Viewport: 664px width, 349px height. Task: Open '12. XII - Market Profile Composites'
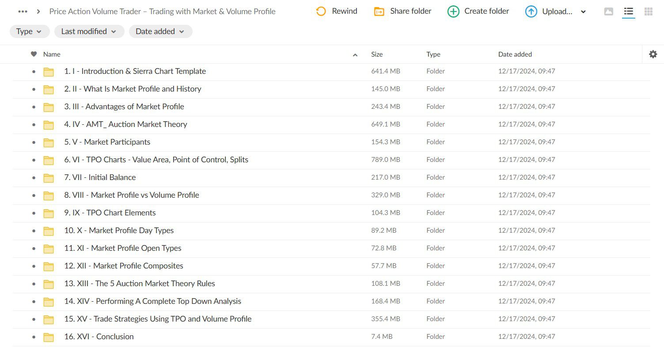pos(124,266)
